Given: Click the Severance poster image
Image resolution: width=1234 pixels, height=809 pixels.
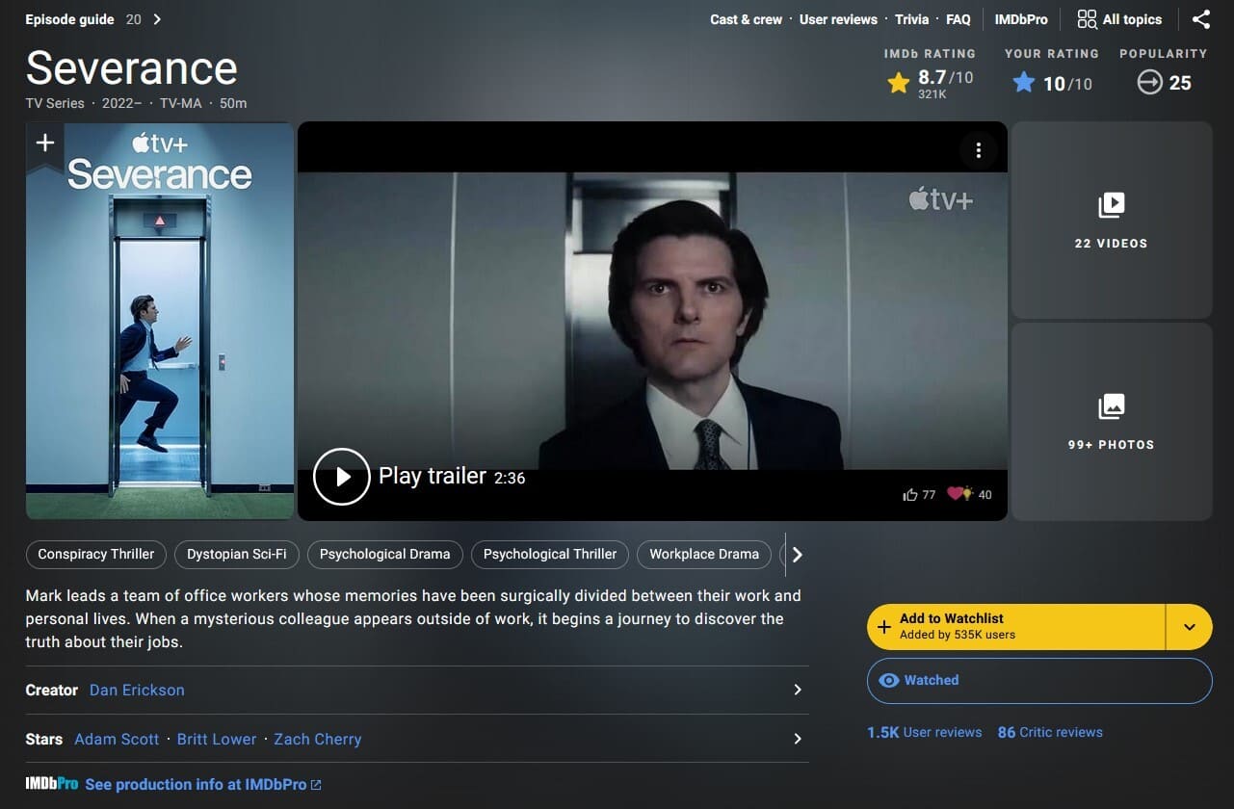Looking at the screenshot, I should [160, 322].
